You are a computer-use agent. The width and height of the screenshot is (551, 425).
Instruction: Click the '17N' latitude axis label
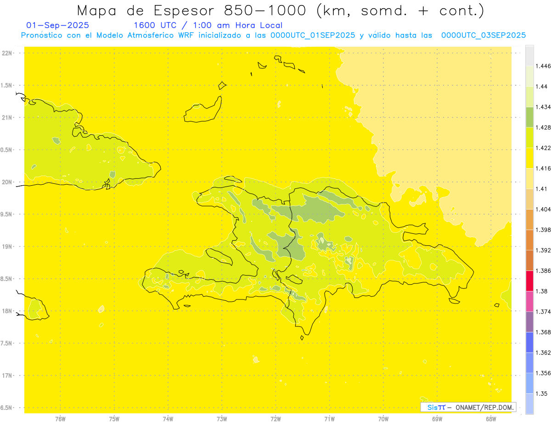pos(7,375)
